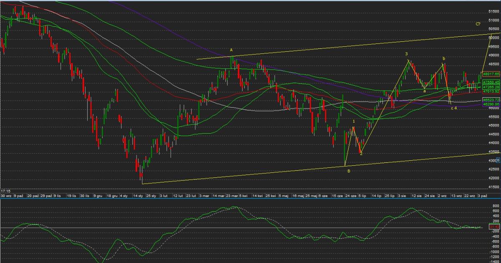This screenshot has width=501, height=263.
Task: Click the 47550.45 moving average price tag
Action: click(491, 82)
